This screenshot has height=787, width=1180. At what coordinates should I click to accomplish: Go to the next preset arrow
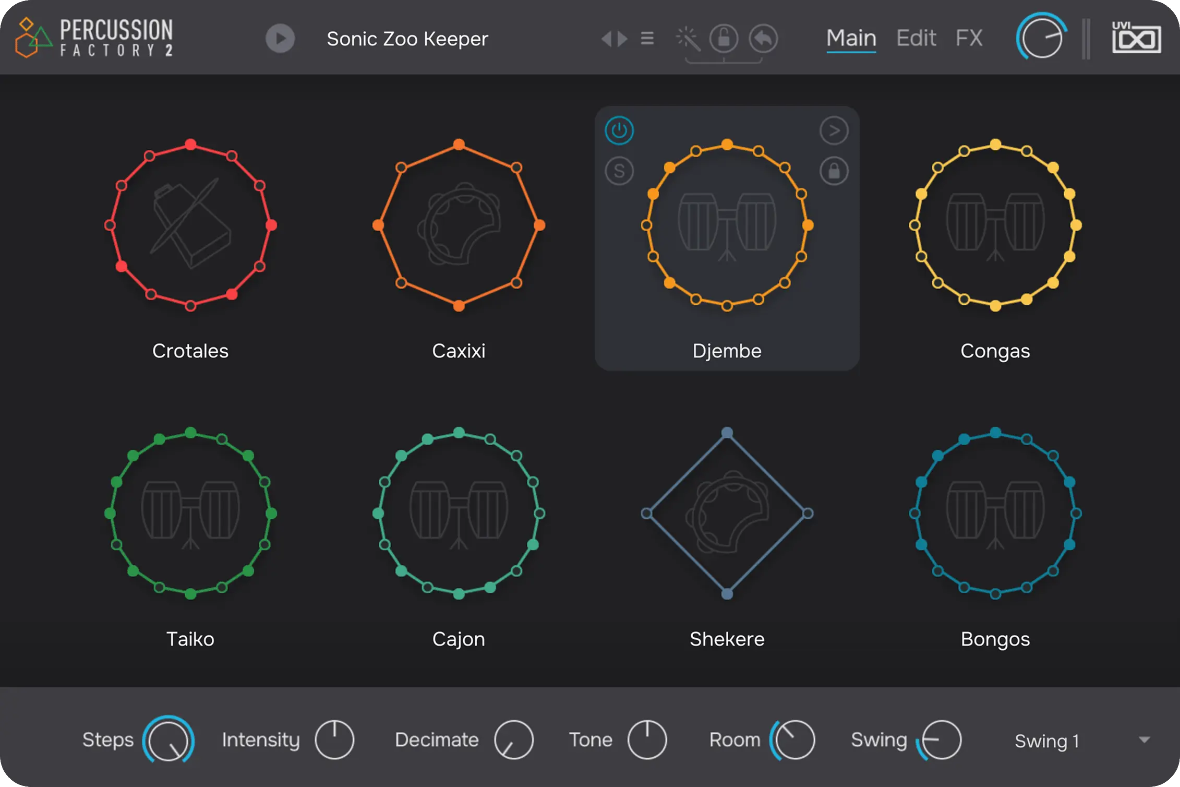click(x=622, y=39)
